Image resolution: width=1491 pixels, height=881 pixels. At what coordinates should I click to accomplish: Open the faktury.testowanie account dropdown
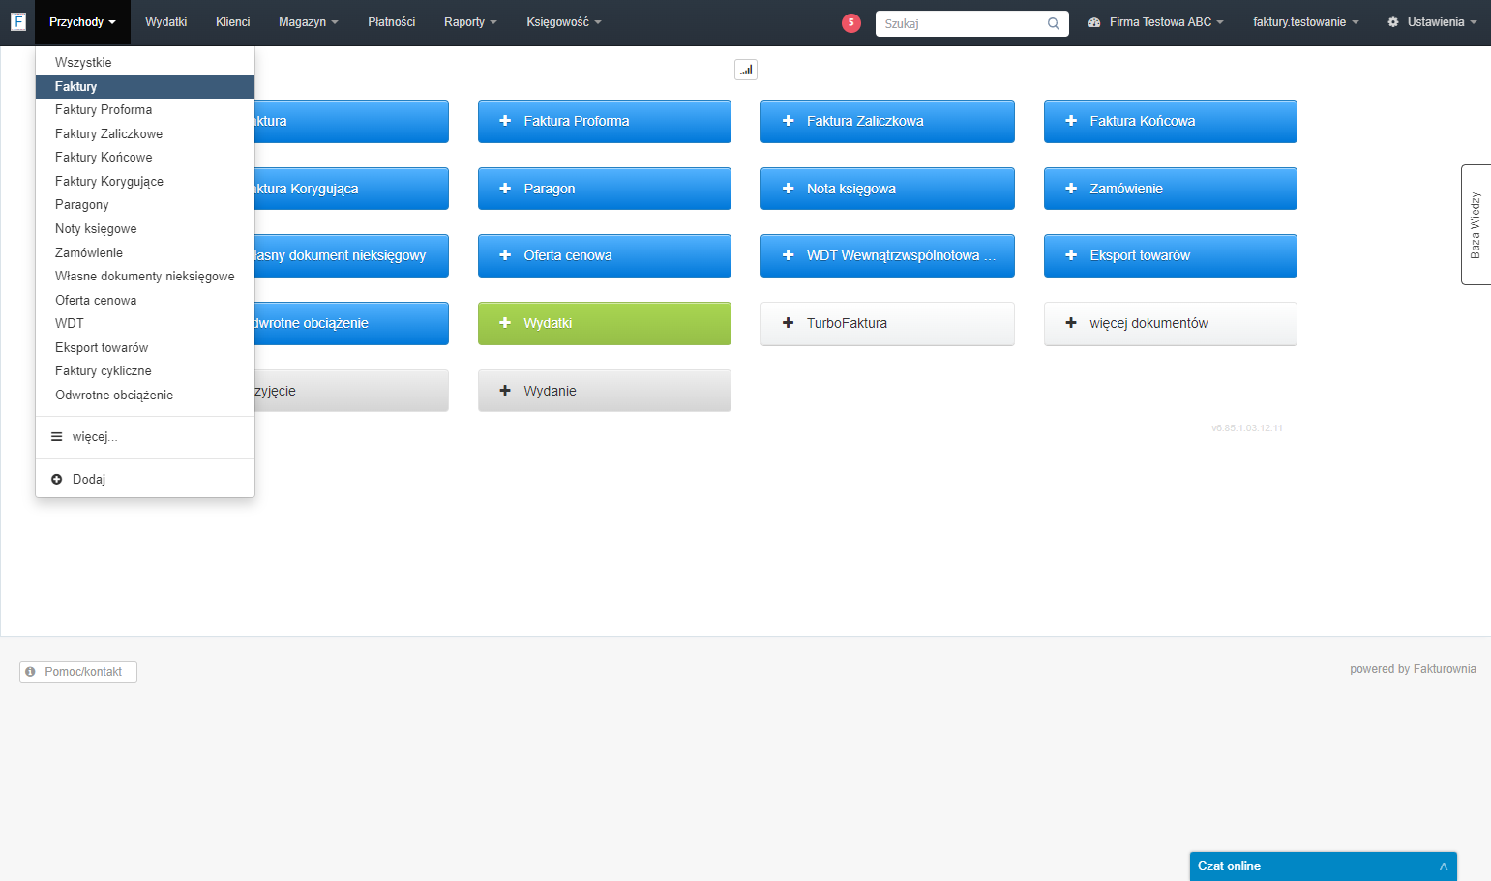coord(1306,22)
